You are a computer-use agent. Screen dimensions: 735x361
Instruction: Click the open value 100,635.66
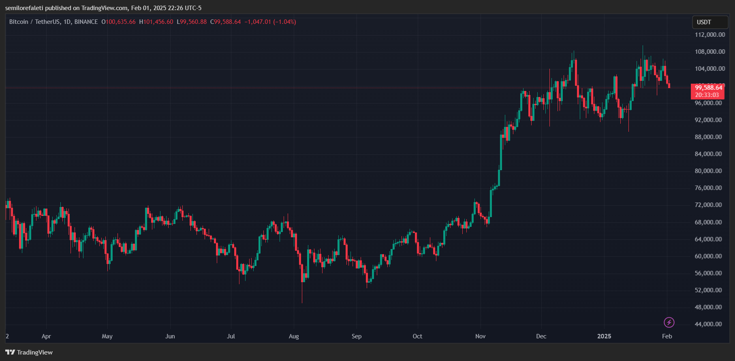pyautogui.click(x=121, y=22)
